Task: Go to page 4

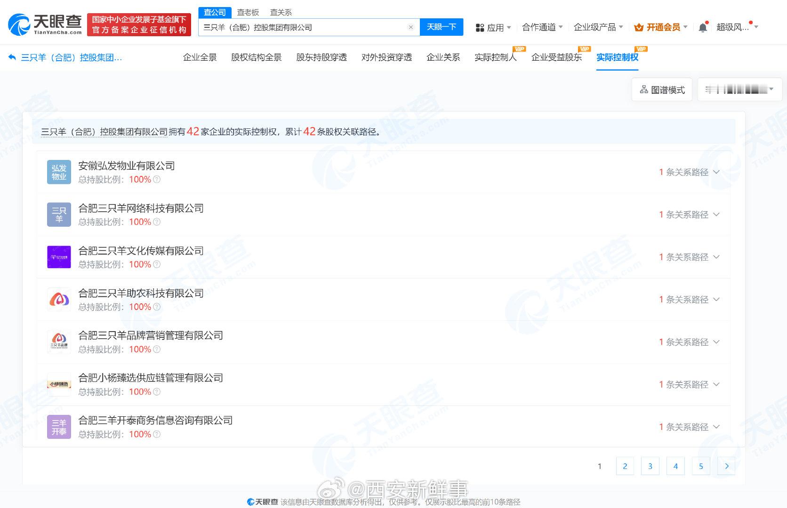Action: 675,466
